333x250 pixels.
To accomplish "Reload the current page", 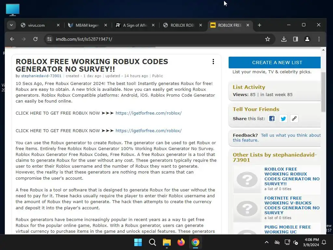I will coord(35,39).
